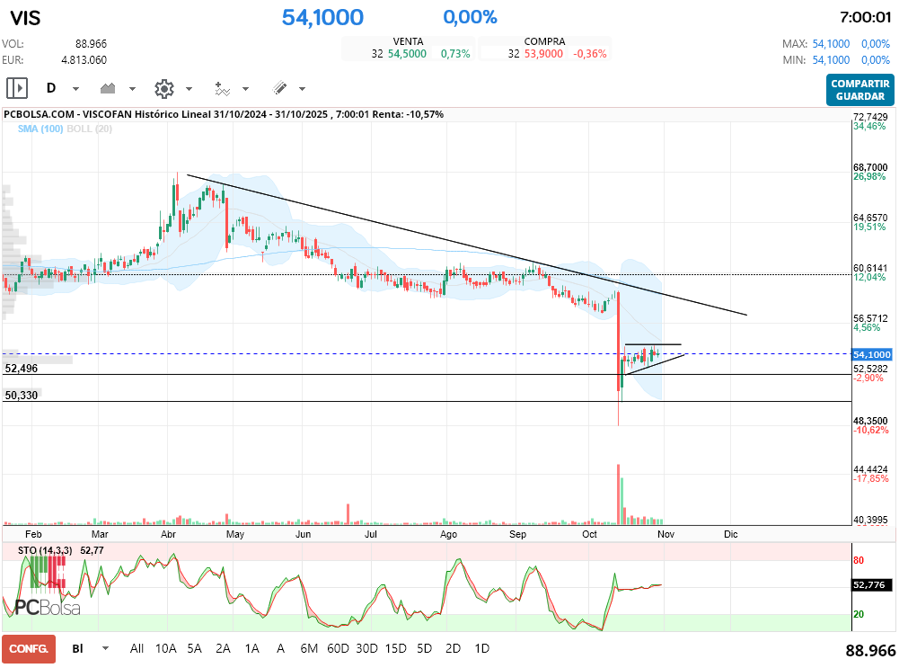The image size is (908, 668).
Task: Click the MIN 54,1000 value
Action: click(831, 60)
